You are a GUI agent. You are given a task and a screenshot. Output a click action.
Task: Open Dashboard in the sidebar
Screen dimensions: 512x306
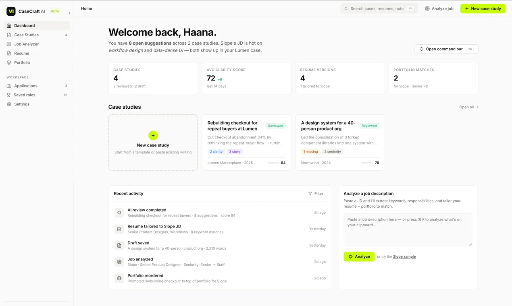(x=37, y=25)
